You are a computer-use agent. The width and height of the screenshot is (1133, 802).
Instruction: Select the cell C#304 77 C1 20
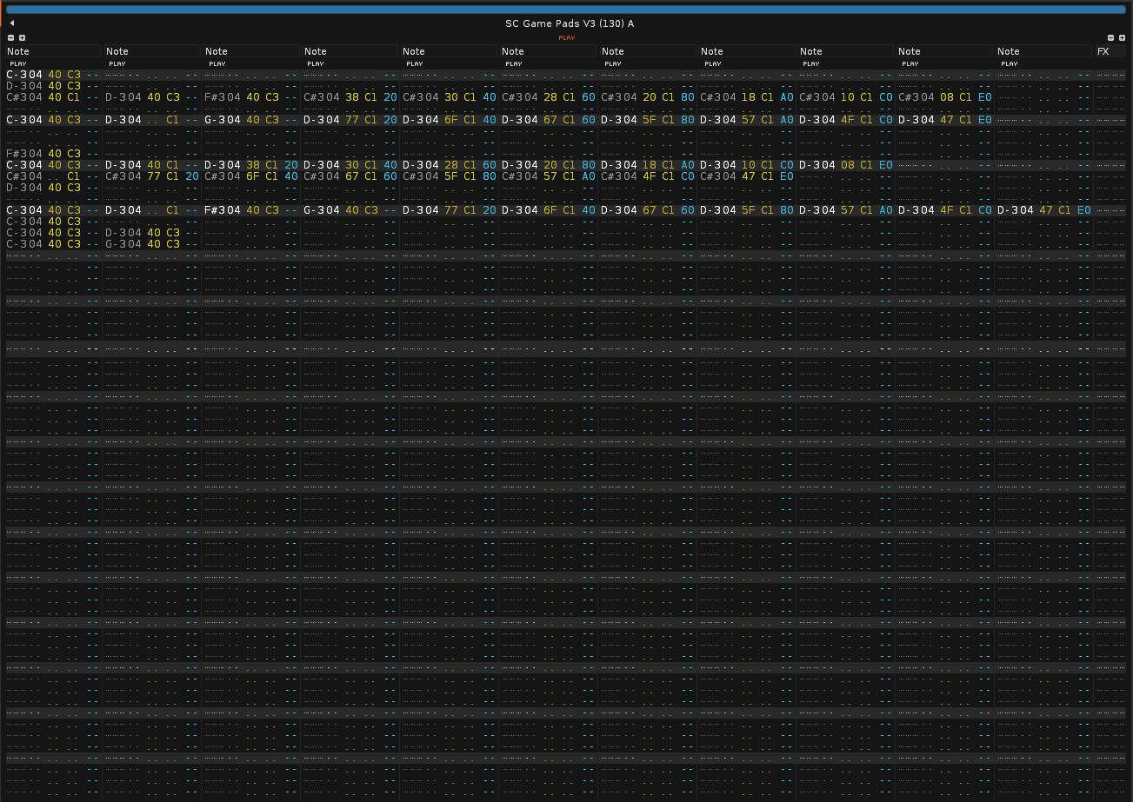(x=152, y=176)
